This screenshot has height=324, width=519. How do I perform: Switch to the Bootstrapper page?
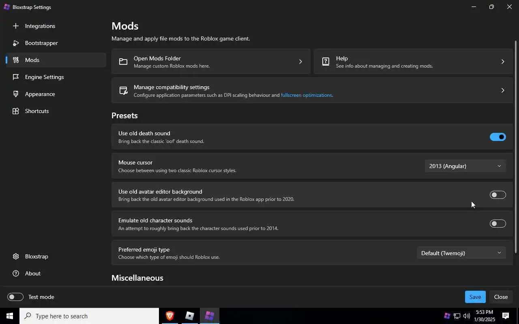(56, 43)
